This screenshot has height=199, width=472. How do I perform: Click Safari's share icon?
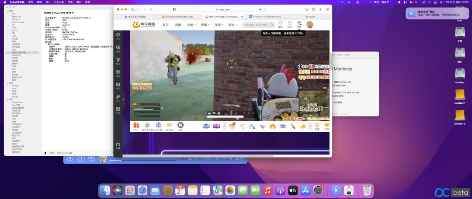[313, 9]
